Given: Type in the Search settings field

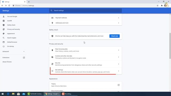Looking at the screenshot, I should [85, 11].
